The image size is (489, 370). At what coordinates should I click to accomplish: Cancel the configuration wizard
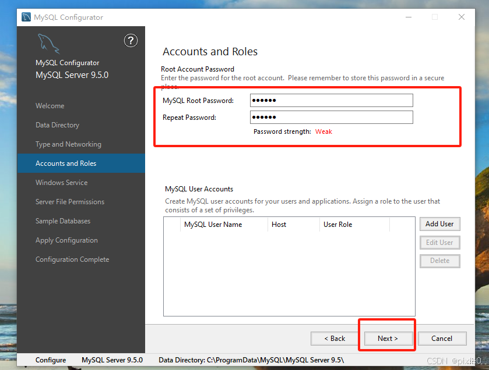point(442,339)
